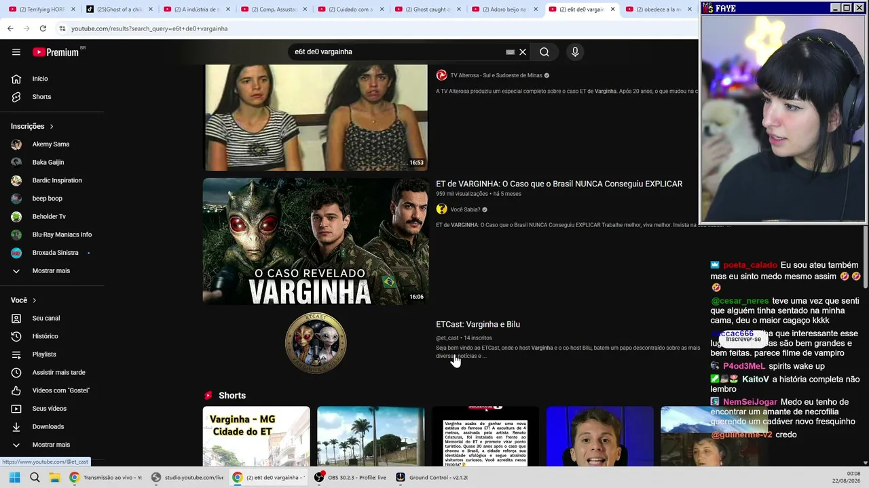Screen dimensions: 869x488
Task: Reload the current page
Action: 43,28
